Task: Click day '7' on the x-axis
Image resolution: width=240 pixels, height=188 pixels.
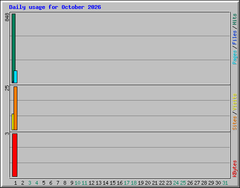Action: tap(58, 183)
